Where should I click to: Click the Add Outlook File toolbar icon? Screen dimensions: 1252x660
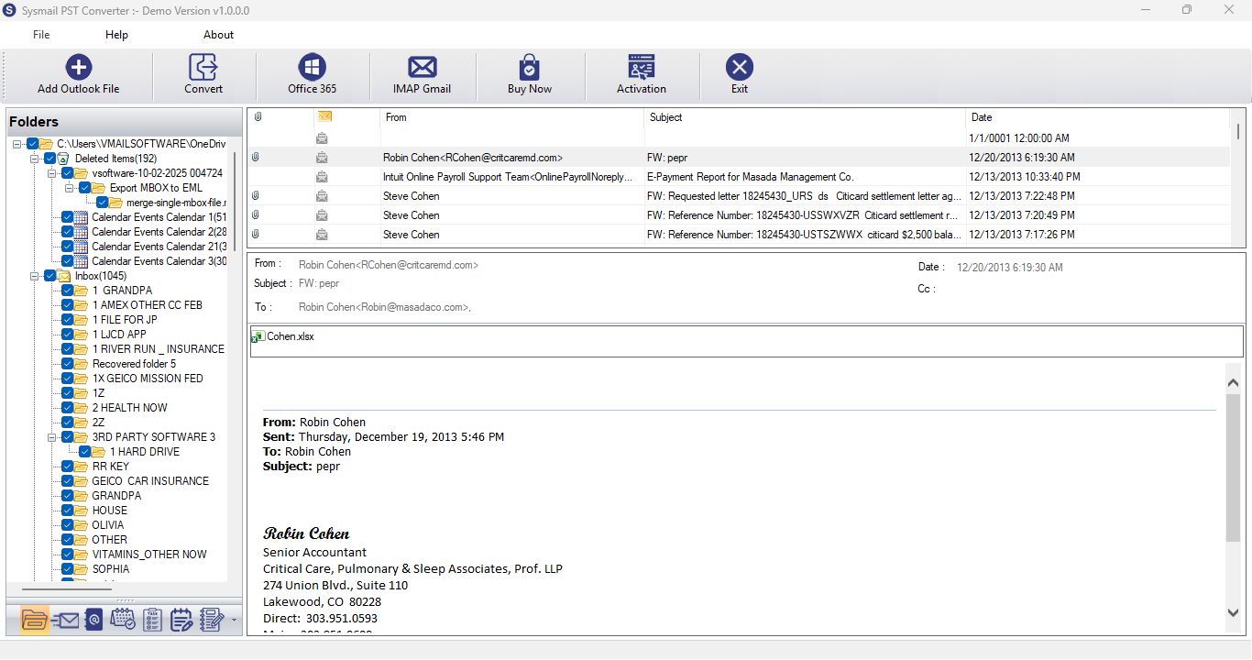point(79,67)
